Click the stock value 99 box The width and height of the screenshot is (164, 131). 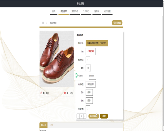pos(88,68)
